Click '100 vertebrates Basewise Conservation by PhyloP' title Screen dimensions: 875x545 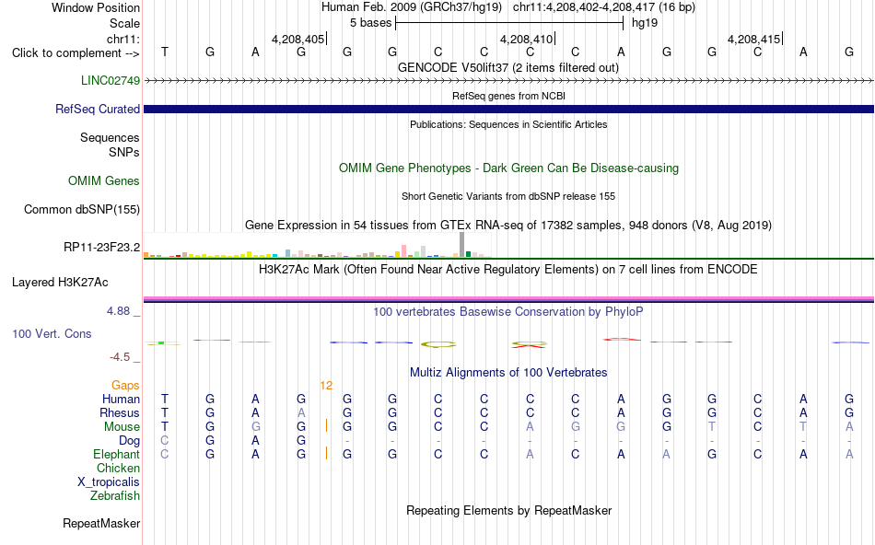(508, 312)
